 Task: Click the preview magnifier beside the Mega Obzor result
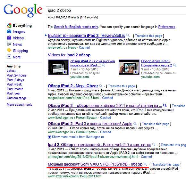pyautogui.click(x=101, y=85)
